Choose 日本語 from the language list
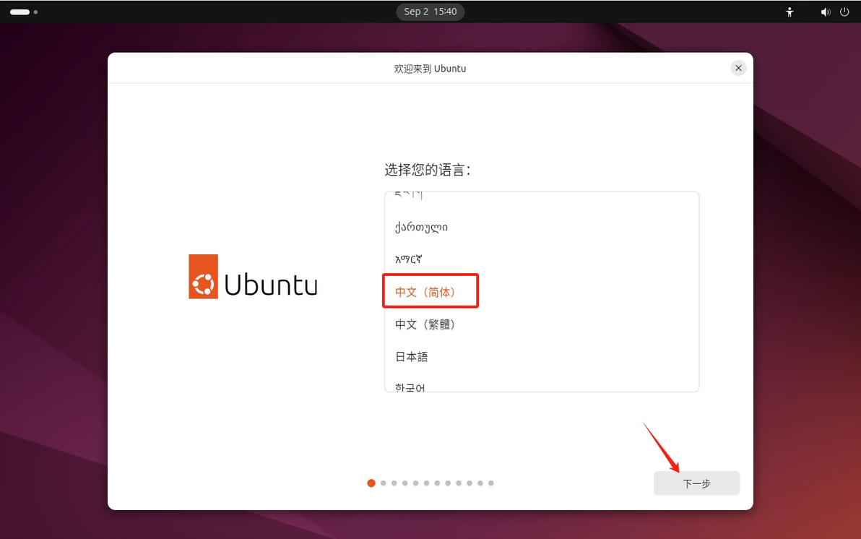861x539 pixels. (542, 357)
